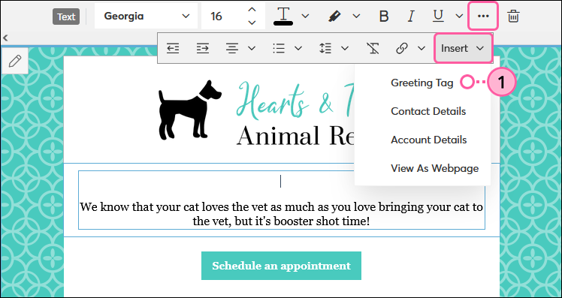Select View As Webpage menu option
The image size is (562, 298).
click(435, 168)
